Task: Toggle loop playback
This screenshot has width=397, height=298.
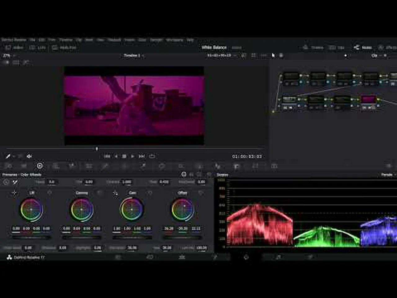Action: click(152, 156)
